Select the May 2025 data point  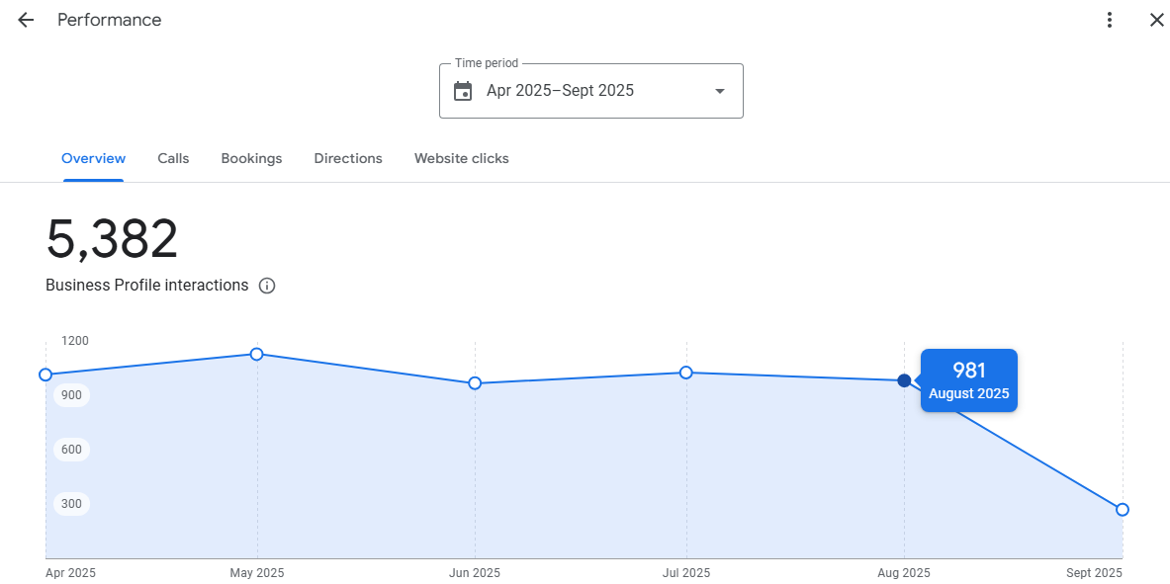point(256,354)
